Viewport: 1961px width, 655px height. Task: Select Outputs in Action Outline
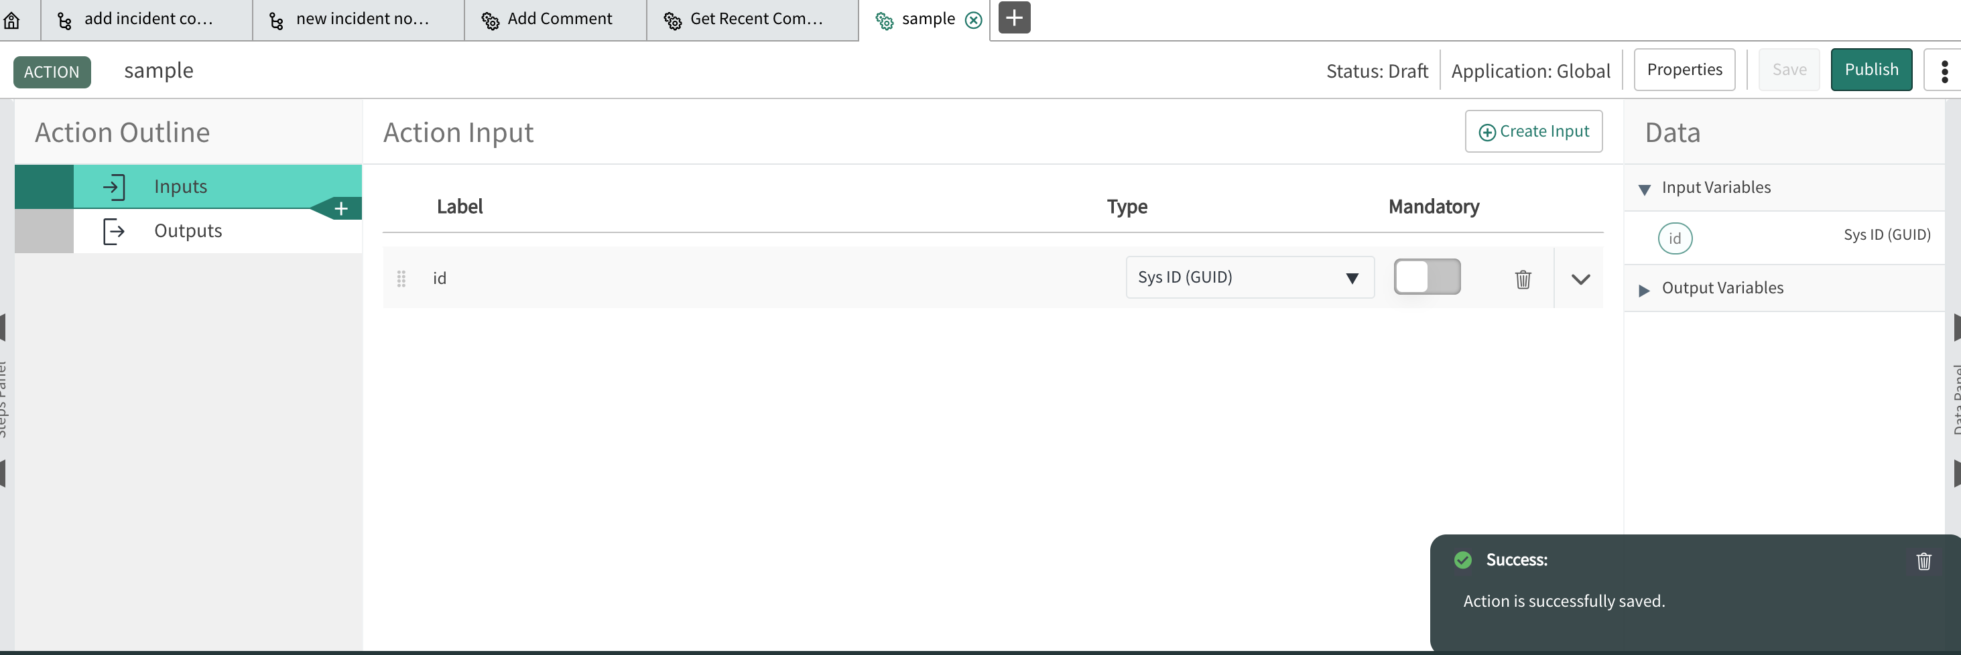pos(188,230)
